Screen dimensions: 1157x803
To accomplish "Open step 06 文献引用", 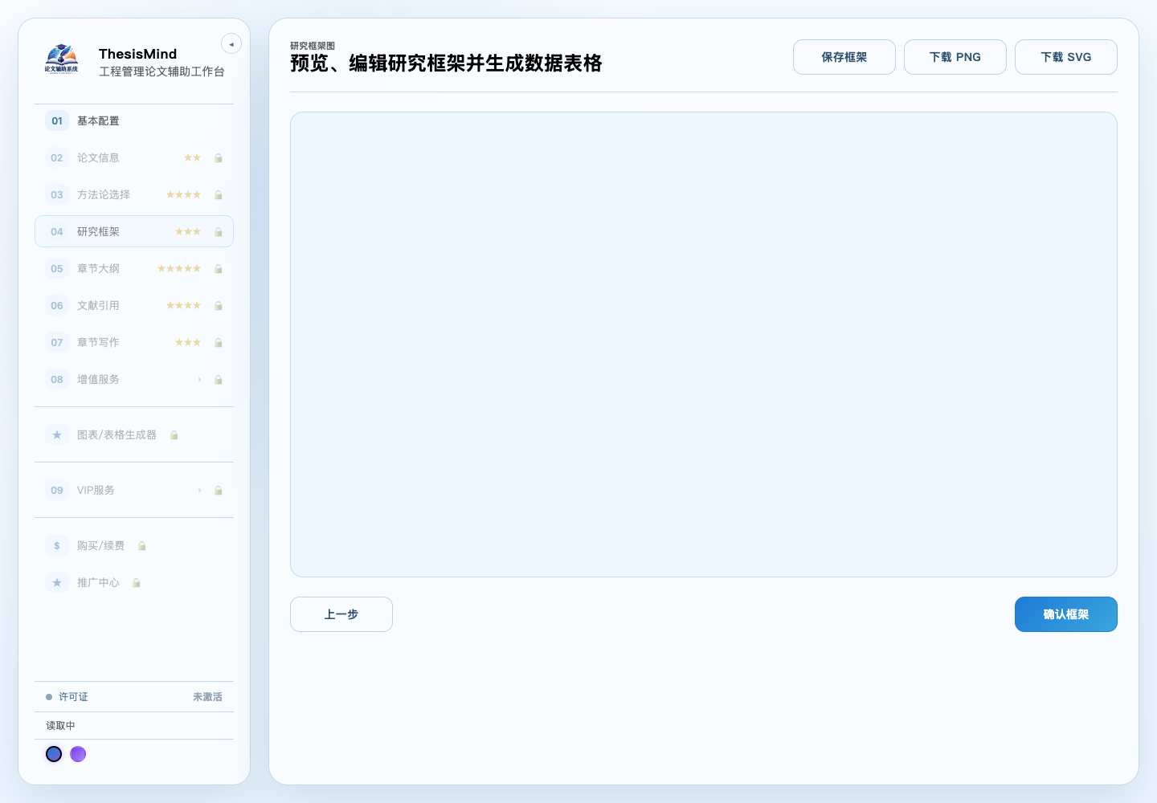I will click(x=134, y=306).
